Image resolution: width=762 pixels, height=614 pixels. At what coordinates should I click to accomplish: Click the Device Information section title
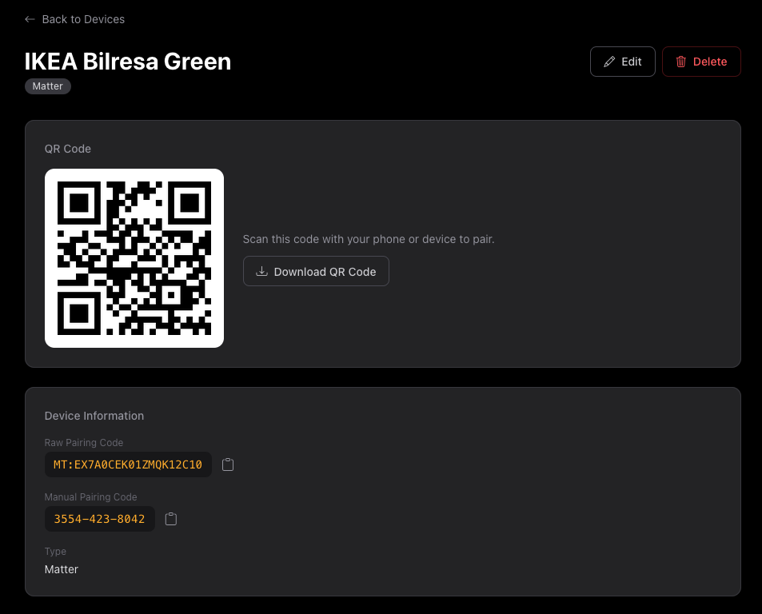point(94,416)
